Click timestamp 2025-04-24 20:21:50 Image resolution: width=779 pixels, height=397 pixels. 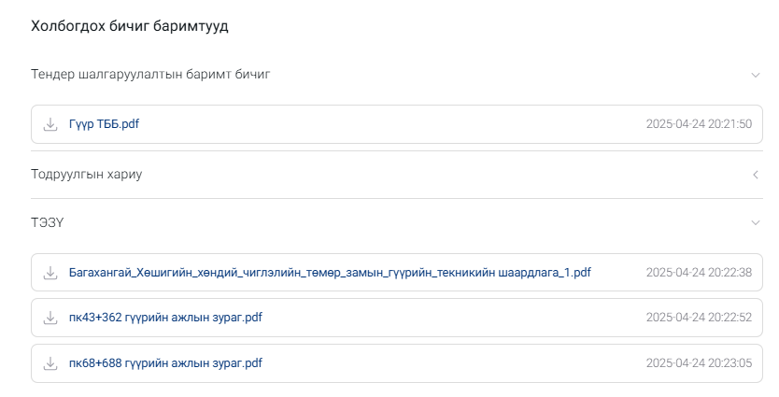click(699, 124)
